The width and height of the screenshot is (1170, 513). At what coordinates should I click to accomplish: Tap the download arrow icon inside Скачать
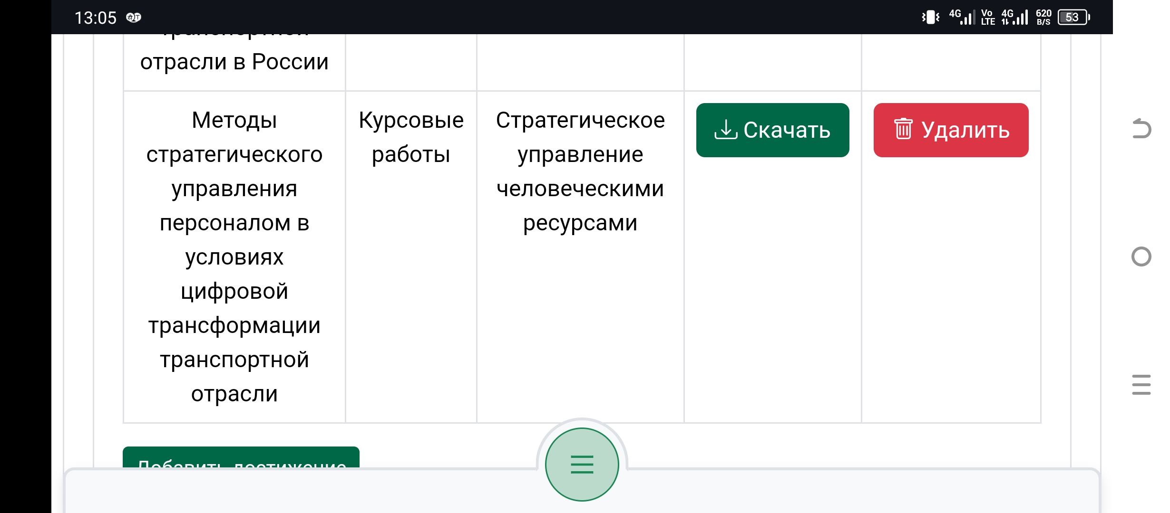pos(726,130)
